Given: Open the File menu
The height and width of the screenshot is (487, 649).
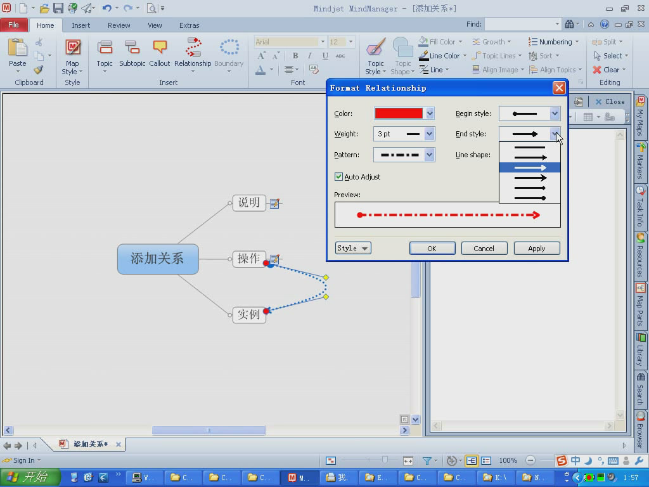Looking at the screenshot, I should pos(14,25).
